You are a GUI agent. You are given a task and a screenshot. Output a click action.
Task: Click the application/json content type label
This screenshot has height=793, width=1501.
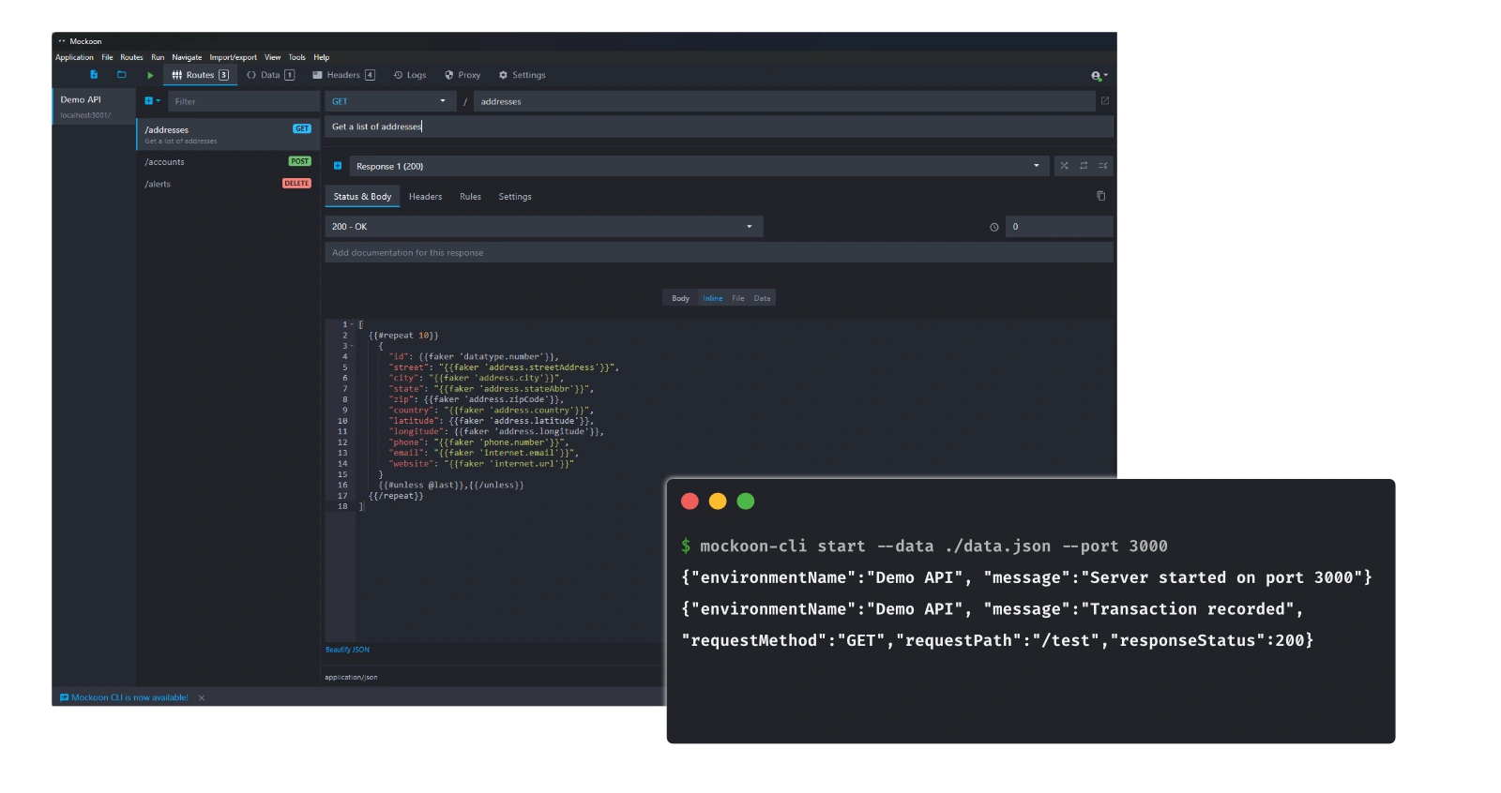pyautogui.click(x=351, y=677)
